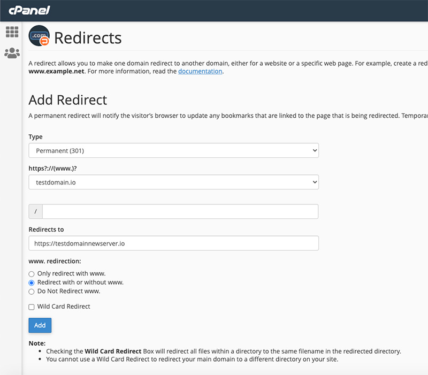Screen dimensions: 428x375
Task: Click the Redirects to field label
Action: pos(46,229)
